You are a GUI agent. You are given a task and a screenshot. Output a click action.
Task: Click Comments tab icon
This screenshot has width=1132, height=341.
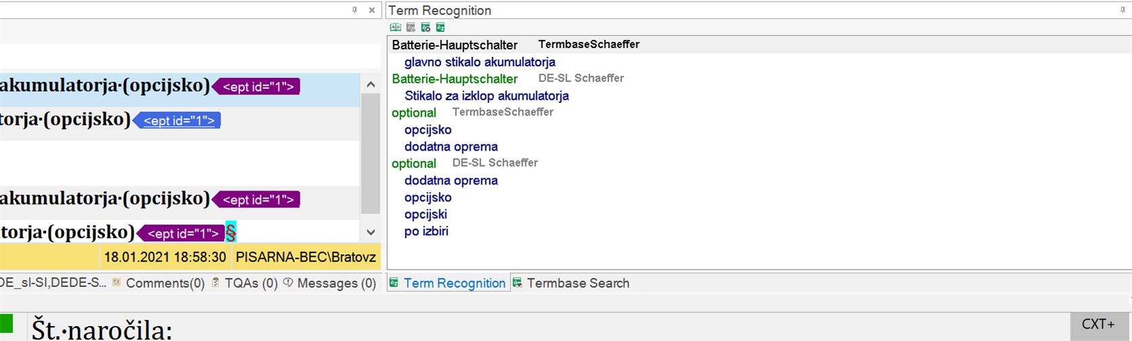[x=117, y=282]
